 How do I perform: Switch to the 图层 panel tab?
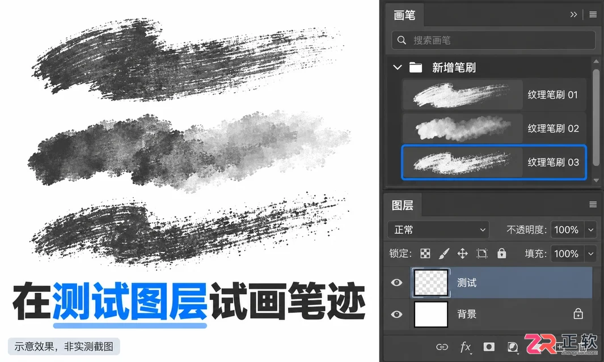tap(403, 205)
